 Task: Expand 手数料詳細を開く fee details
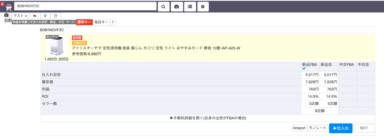(208, 118)
